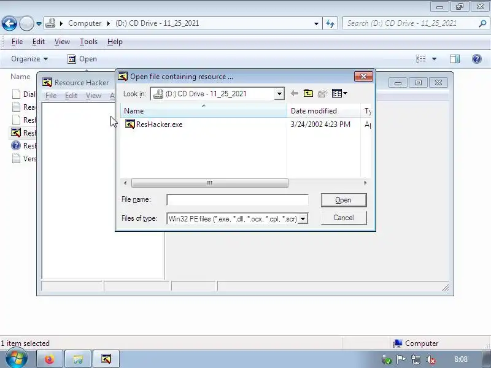
Task: Click the muted volume tray icon
Action: (431, 359)
